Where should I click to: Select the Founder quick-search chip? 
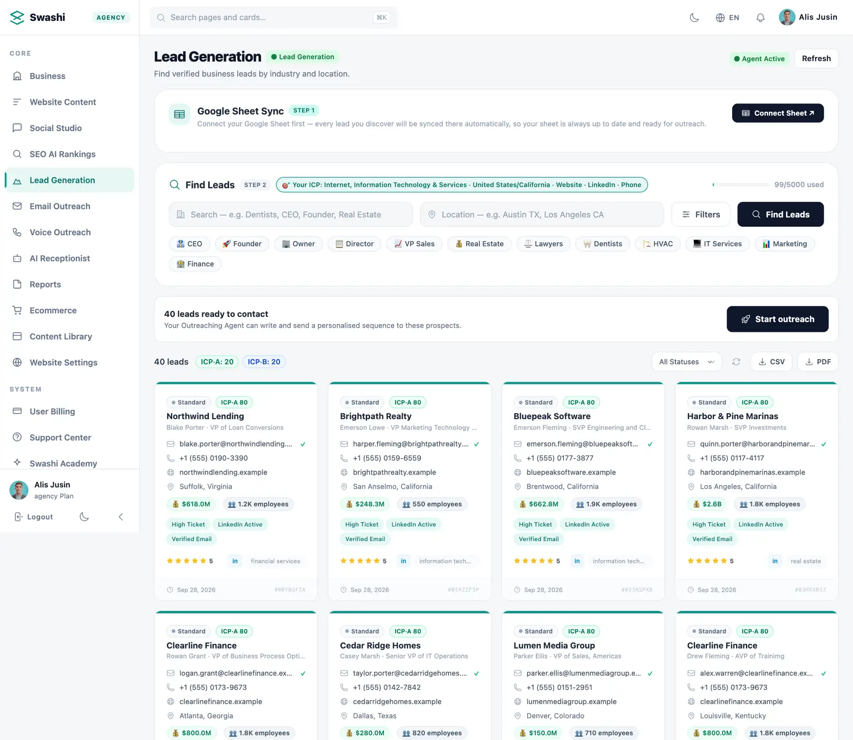pos(242,244)
